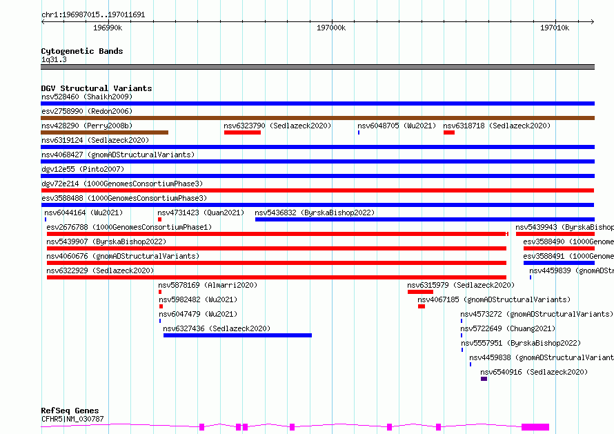Click the brown nsv428290 variant bar
614x434 pixels.
(105, 132)
